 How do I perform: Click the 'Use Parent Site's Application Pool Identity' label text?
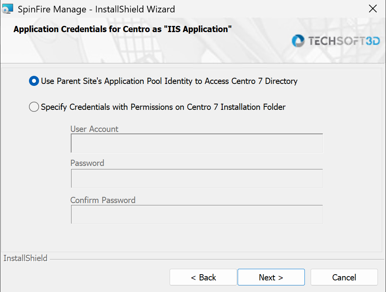point(169,81)
